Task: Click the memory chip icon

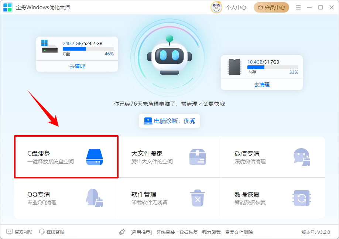Action: [x=234, y=66]
